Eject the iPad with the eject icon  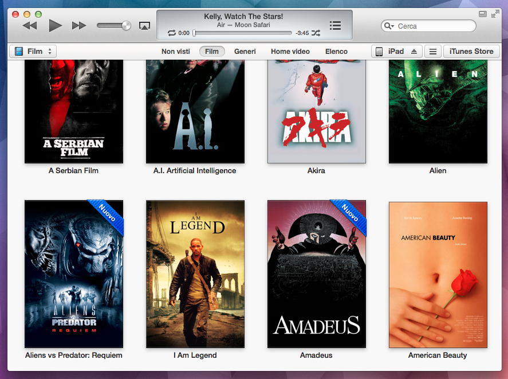414,51
